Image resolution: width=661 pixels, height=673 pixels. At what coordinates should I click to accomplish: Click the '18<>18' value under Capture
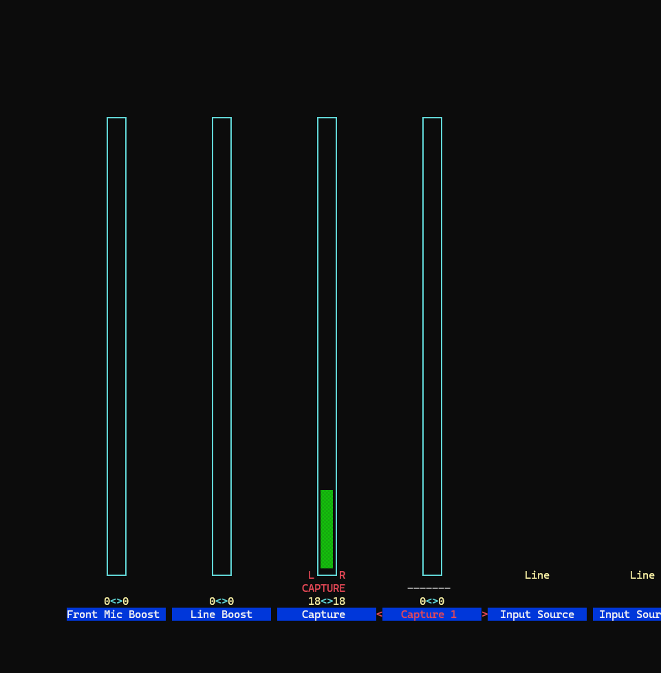[x=323, y=601]
